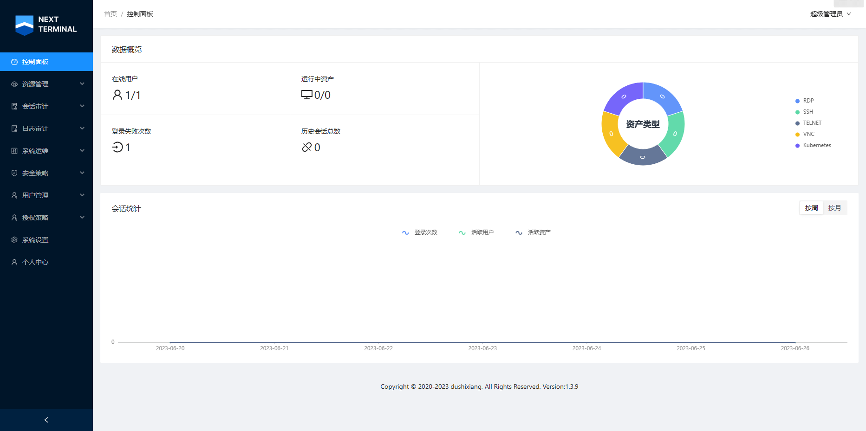Toggle the 登录次数 series in chart legend

pyautogui.click(x=420, y=232)
